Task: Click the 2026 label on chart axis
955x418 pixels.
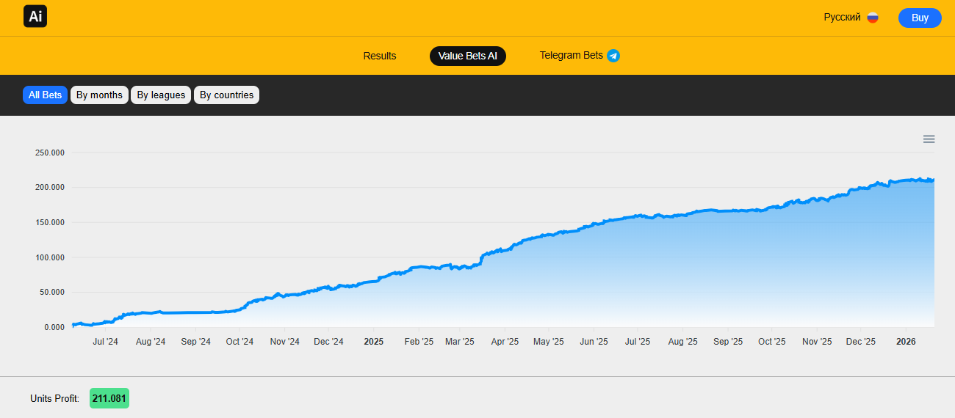Action: [x=906, y=342]
